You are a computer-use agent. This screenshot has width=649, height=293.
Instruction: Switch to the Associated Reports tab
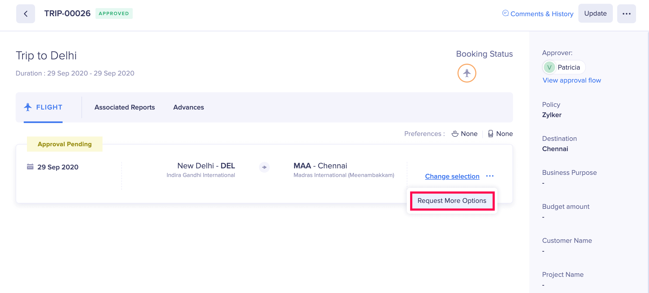coord(124,107)
